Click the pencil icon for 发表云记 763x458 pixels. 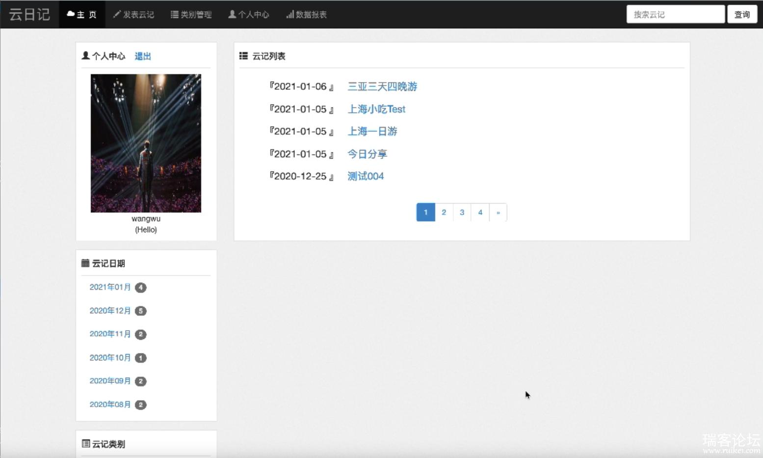(117, 14)
